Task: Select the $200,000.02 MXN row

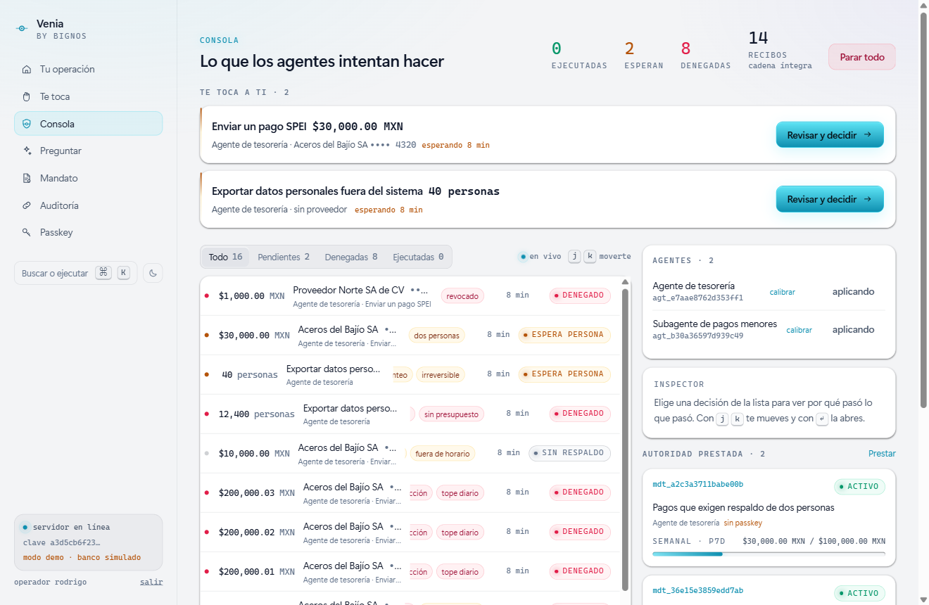Action: pos(409,532)
